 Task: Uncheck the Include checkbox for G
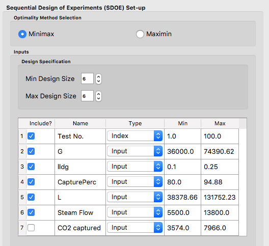click(x=31, y=151)
